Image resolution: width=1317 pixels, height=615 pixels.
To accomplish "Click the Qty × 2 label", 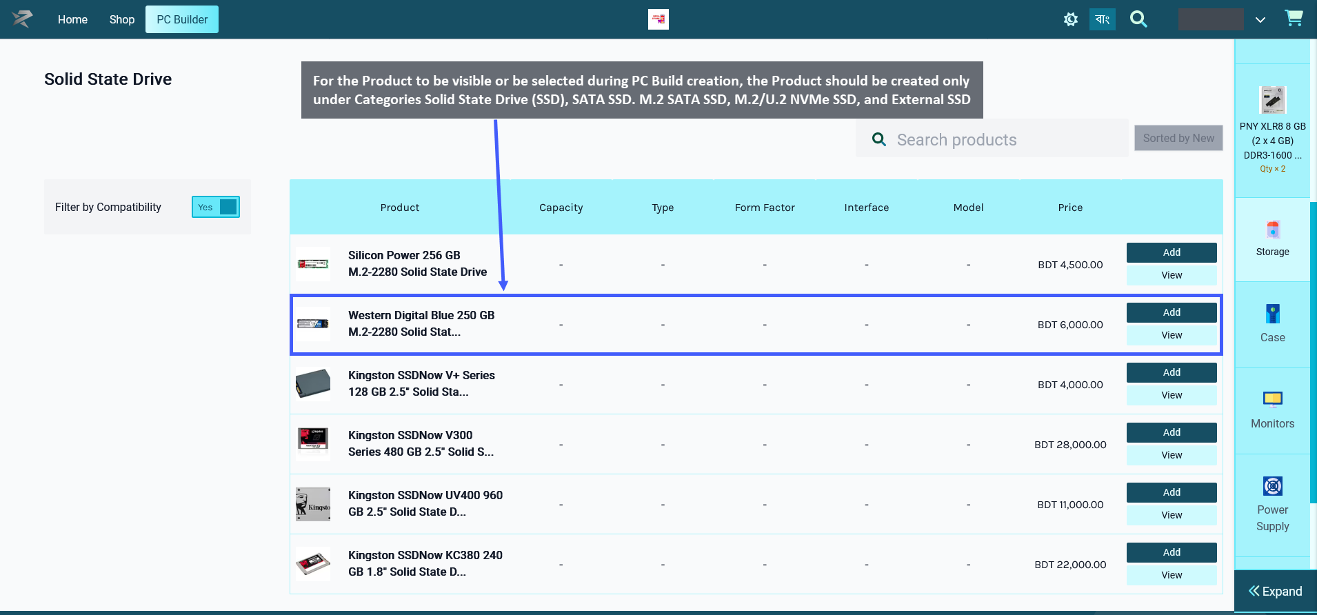I will [x=1273, y=169].
